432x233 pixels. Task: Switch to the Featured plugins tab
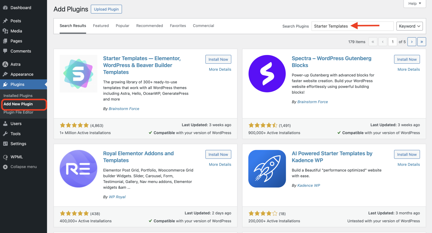tap(101, 26)
